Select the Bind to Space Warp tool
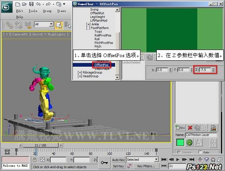 pyautogui.click(x=28, y=25)
